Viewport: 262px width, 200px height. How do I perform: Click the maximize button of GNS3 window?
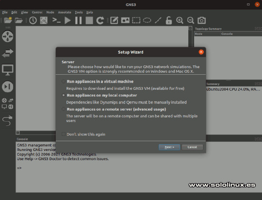pos(248,4)
